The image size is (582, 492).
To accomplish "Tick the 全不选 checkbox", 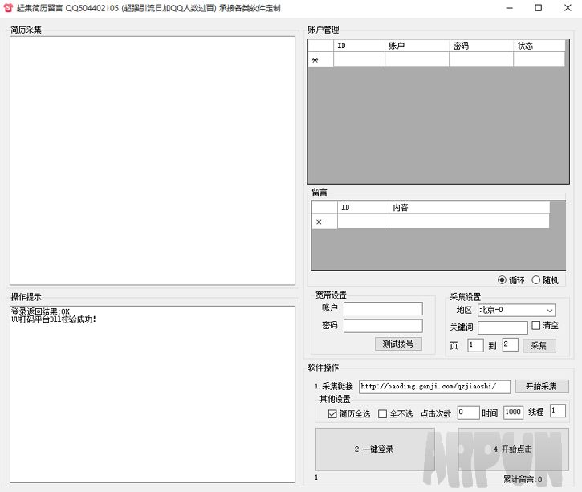I will point(382,414).
